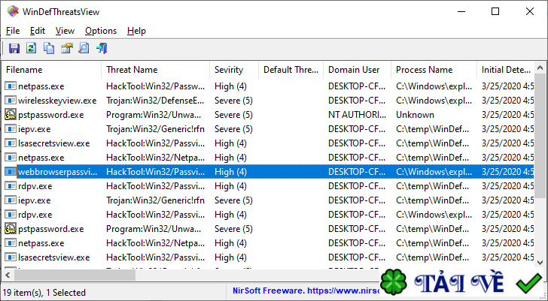The width and height of the screenshot is (548, 301).
Task: Sort by the Sevirity column header
Action: (x=234, y=70)
